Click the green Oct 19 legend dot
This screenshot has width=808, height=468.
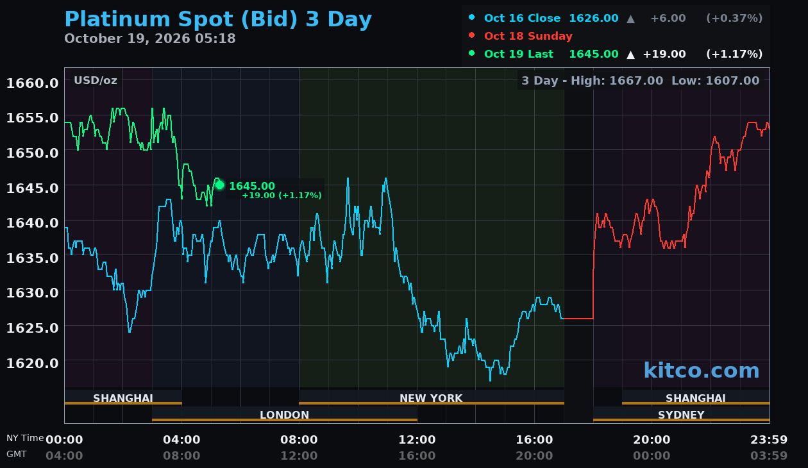(x=472, y=53)
